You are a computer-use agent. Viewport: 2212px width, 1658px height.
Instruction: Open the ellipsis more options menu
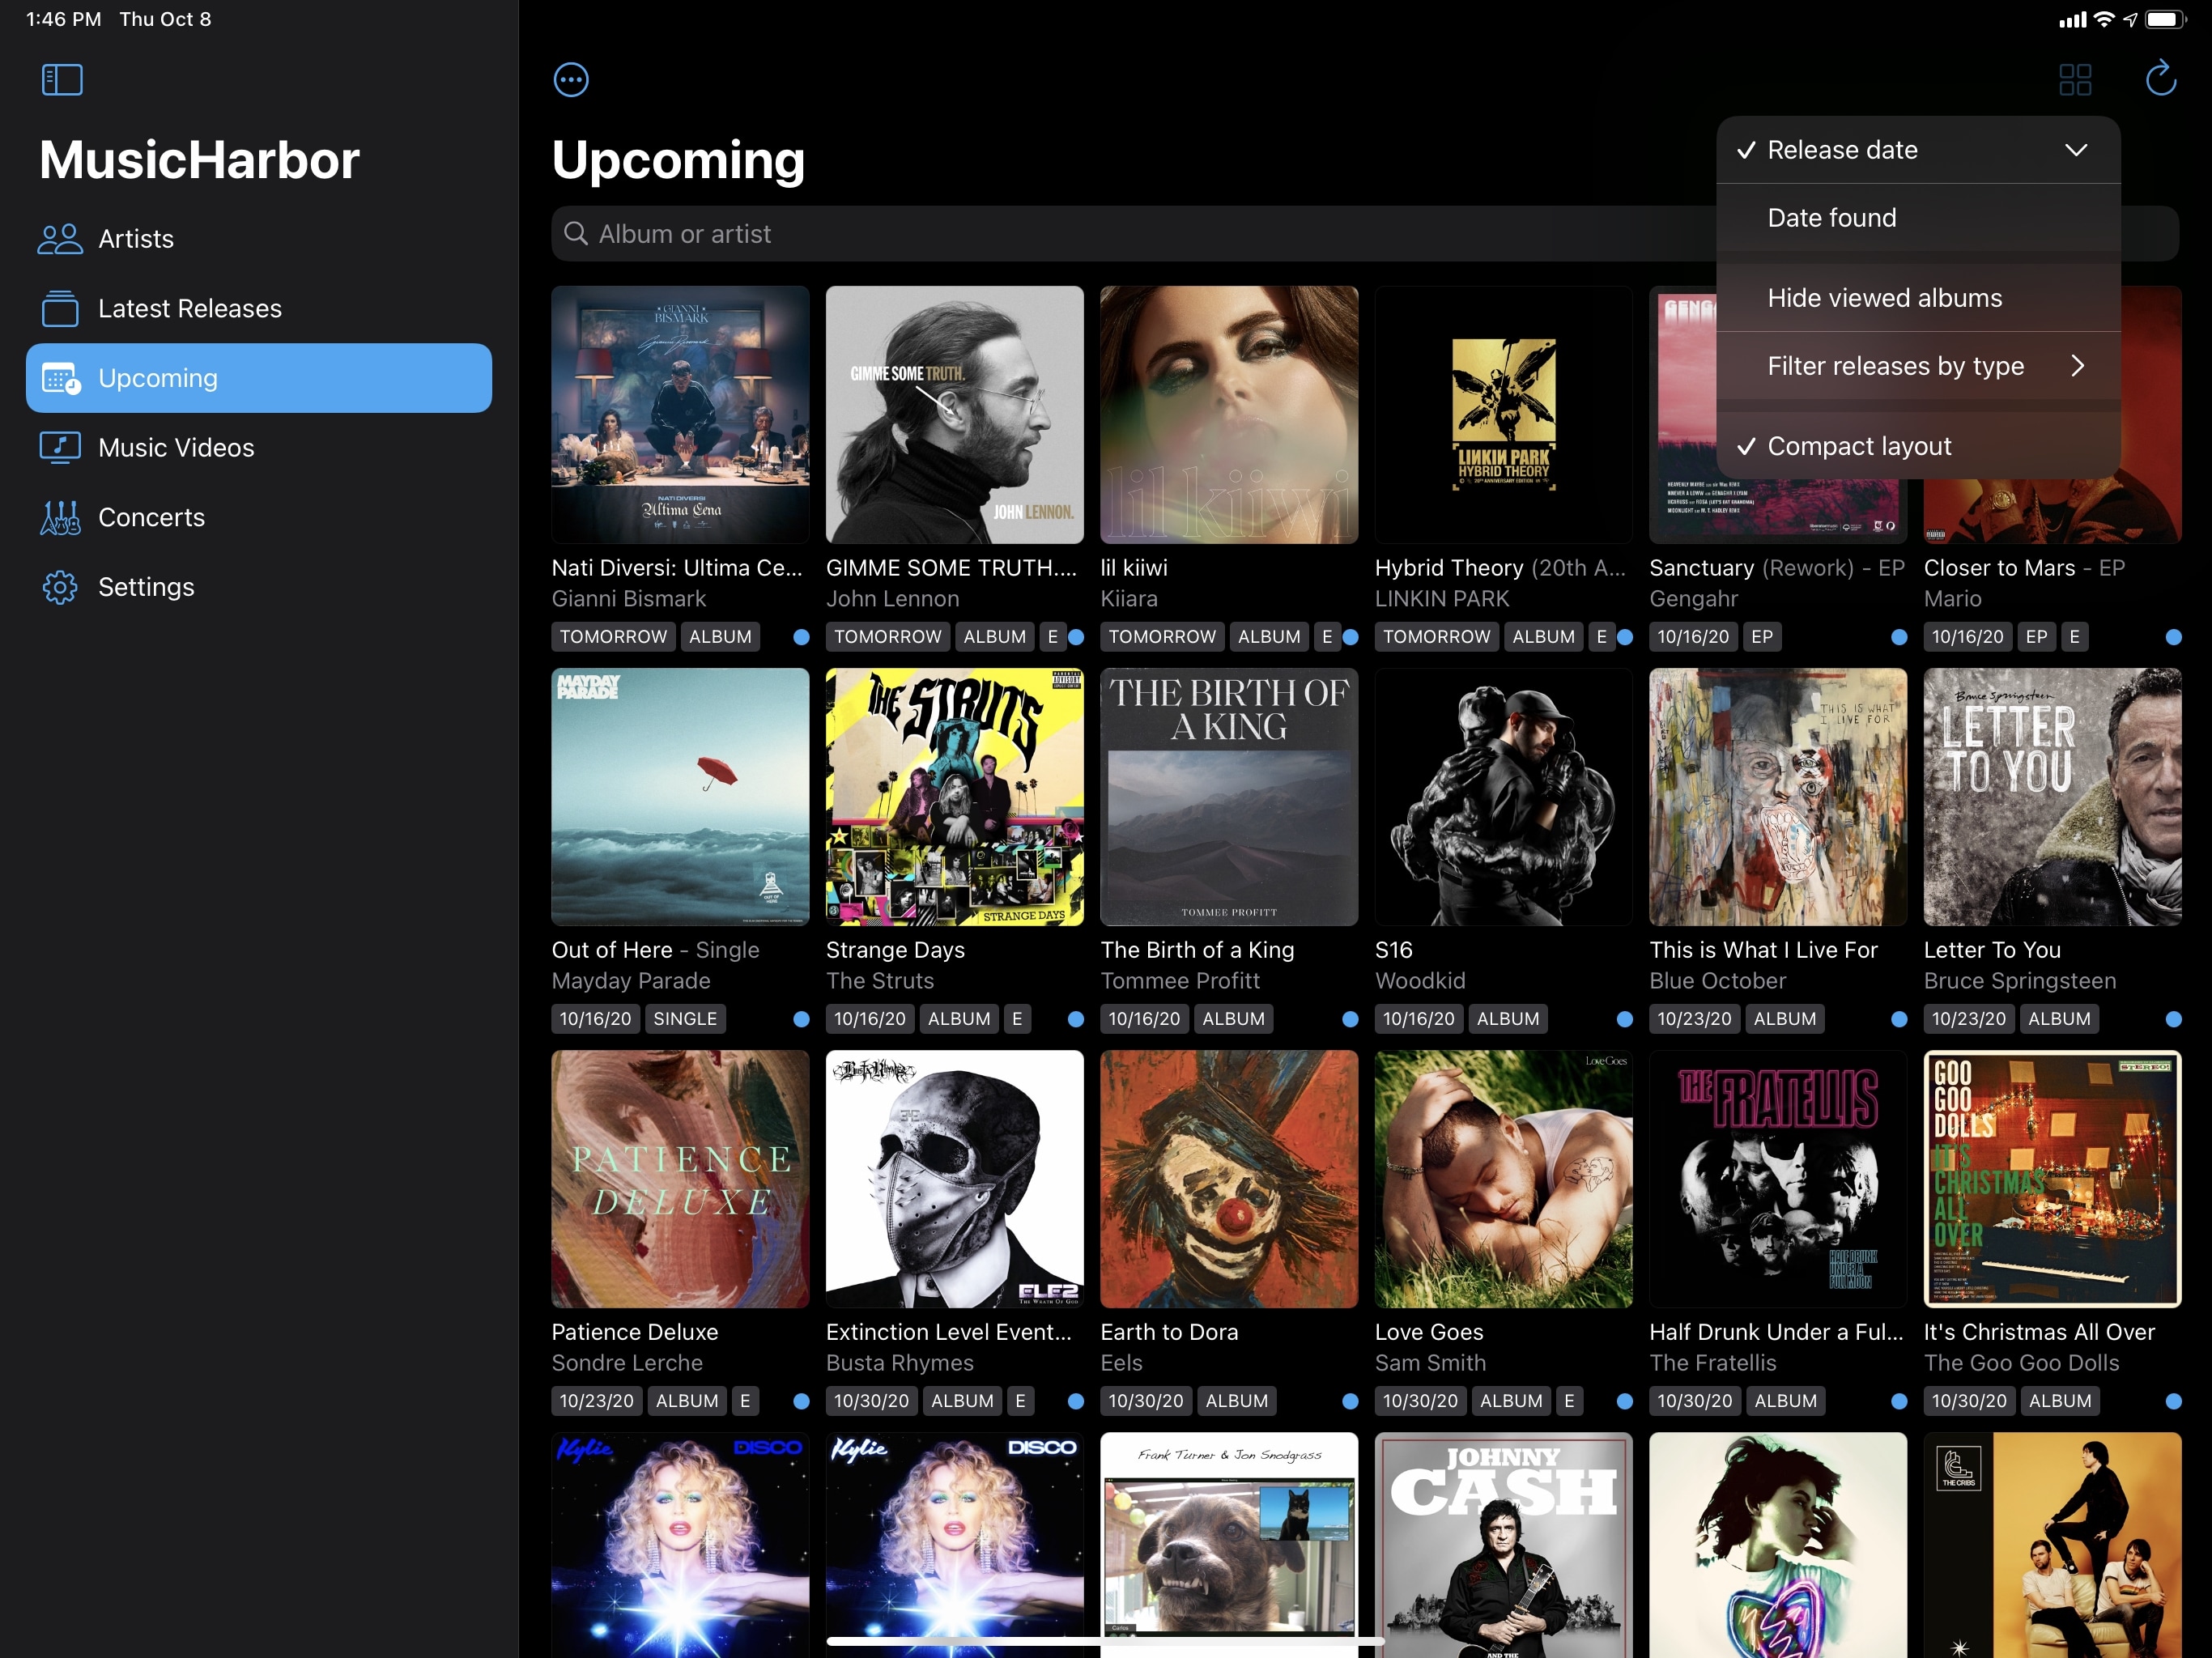pyautogui.click(x=571, y=80)
